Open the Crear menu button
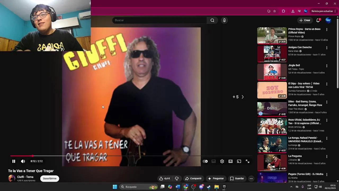The height and width of the screenshot is (191, 339). pyautogui.click(x=305, y=20)
